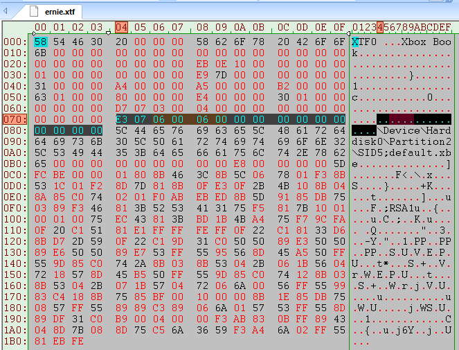Click the X character in the XTF0 text
This screenshot has height=350, width=459.
coord(355,42)
